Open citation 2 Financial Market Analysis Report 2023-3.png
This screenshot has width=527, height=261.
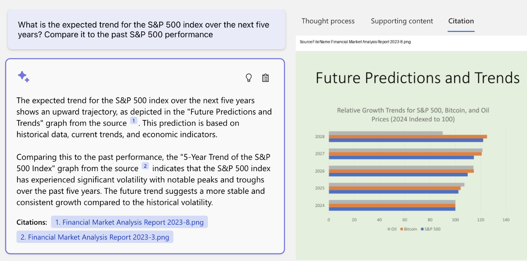pyautogui.click(x=95, y=237)
